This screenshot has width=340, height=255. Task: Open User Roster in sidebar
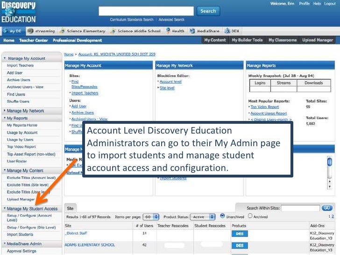17,161
